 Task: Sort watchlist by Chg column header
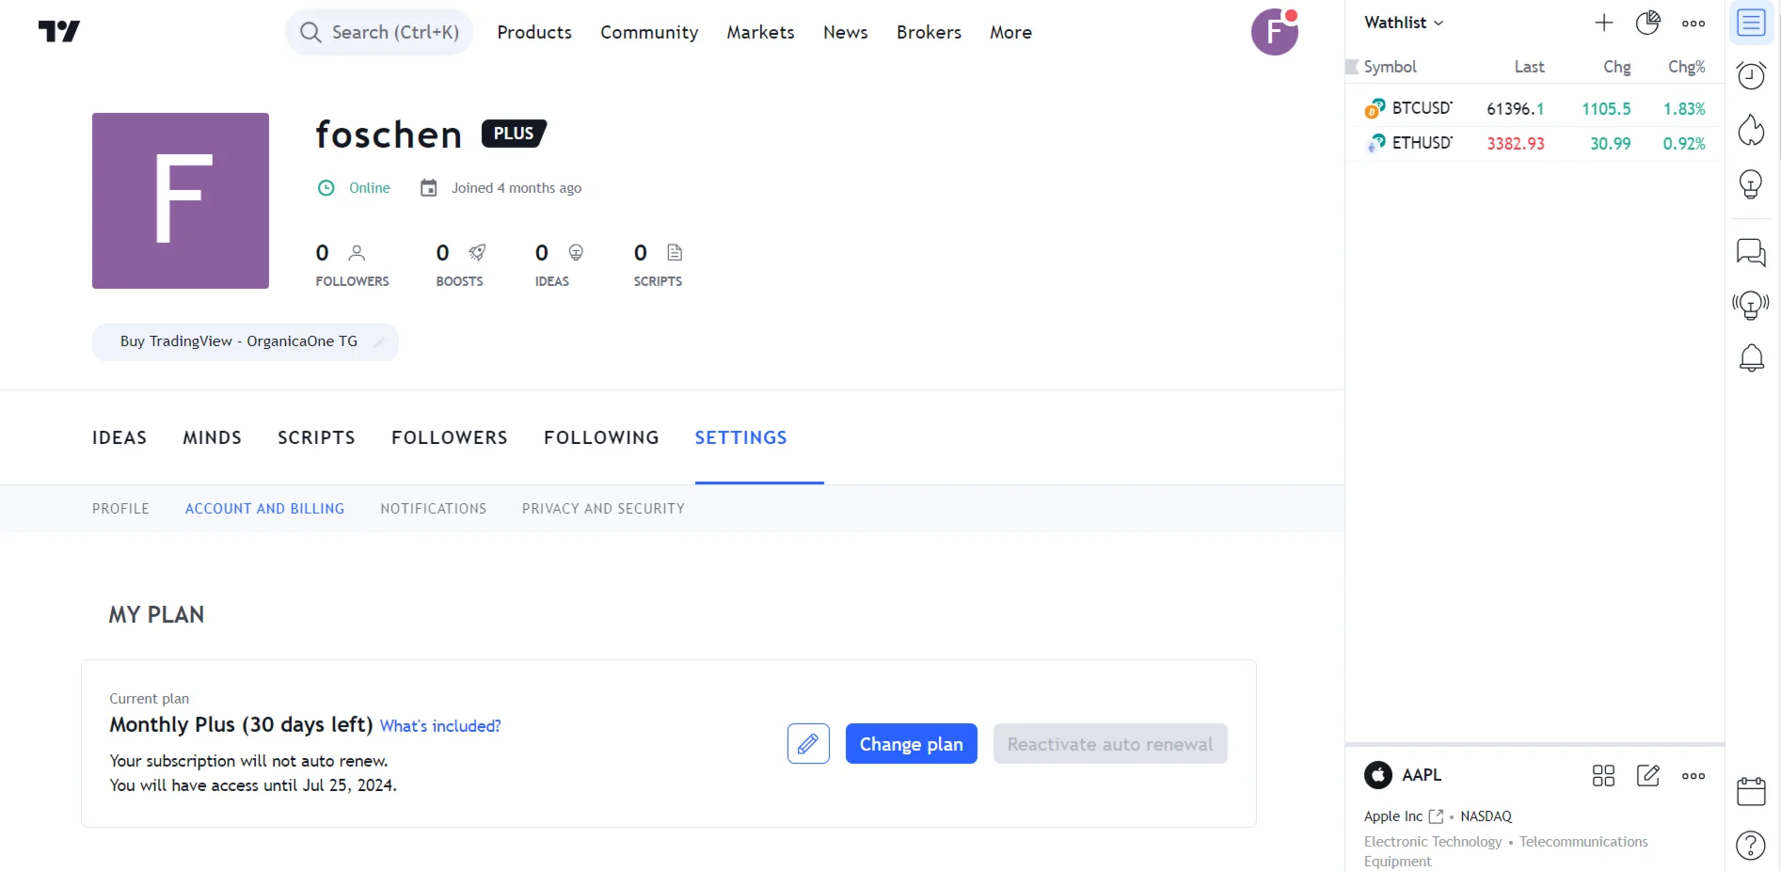tap(1617, 67)
